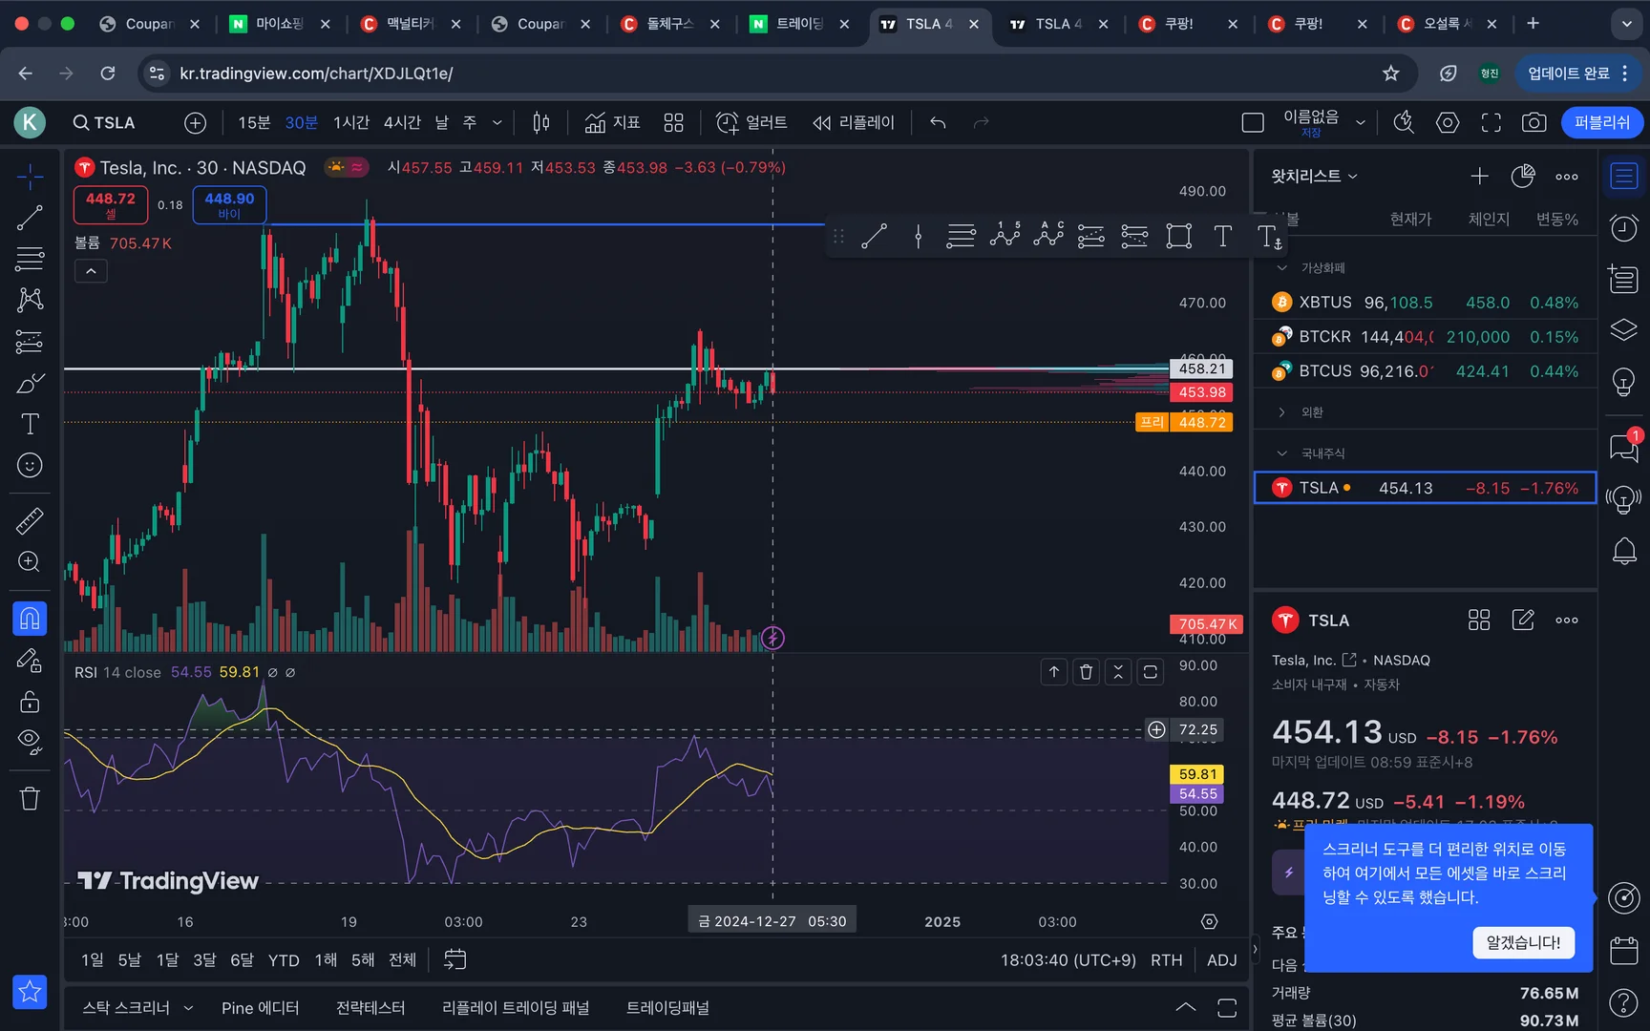1650x1031 pixels.
Task: Switch to the 1시간 timeframe
Action: [350, 122]
